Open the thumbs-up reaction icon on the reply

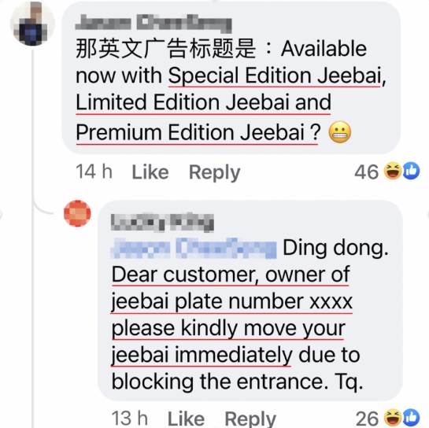[411, 417]
